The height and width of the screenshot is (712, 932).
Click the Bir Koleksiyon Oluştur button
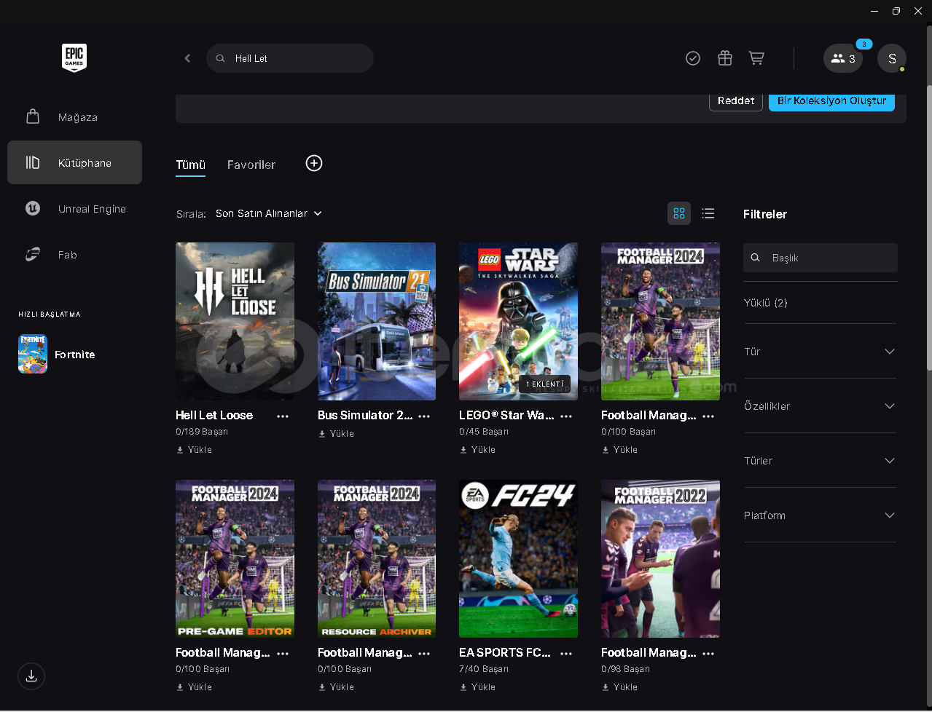(x=831, y=100)
